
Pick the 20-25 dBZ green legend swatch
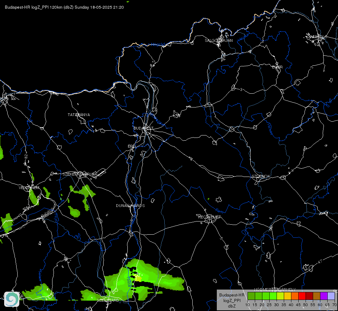point(266,296)
